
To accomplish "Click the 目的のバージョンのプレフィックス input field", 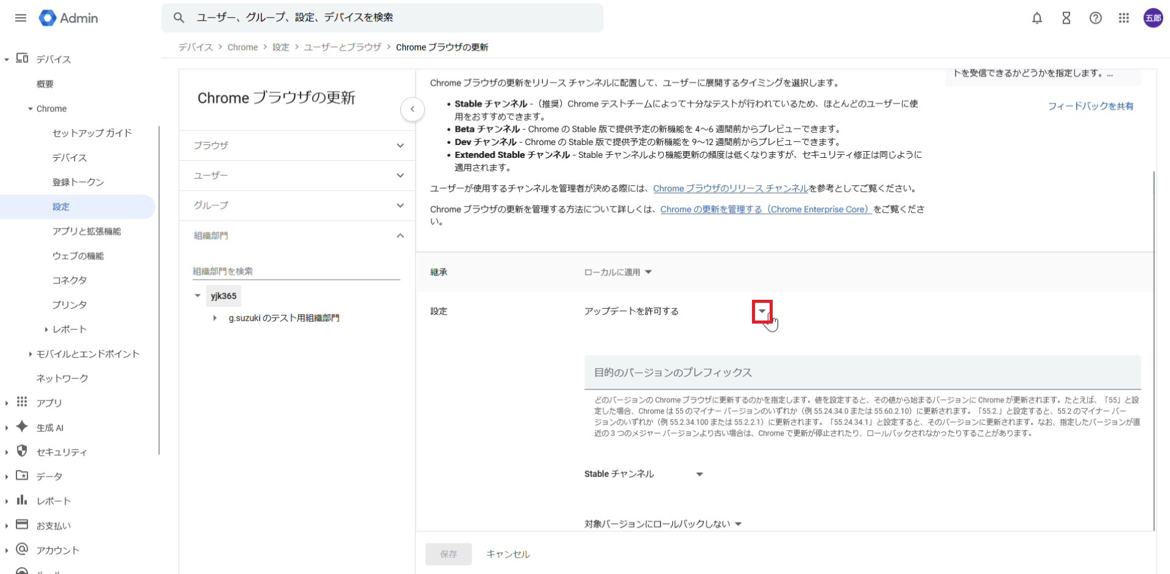I will click(862, 372).
